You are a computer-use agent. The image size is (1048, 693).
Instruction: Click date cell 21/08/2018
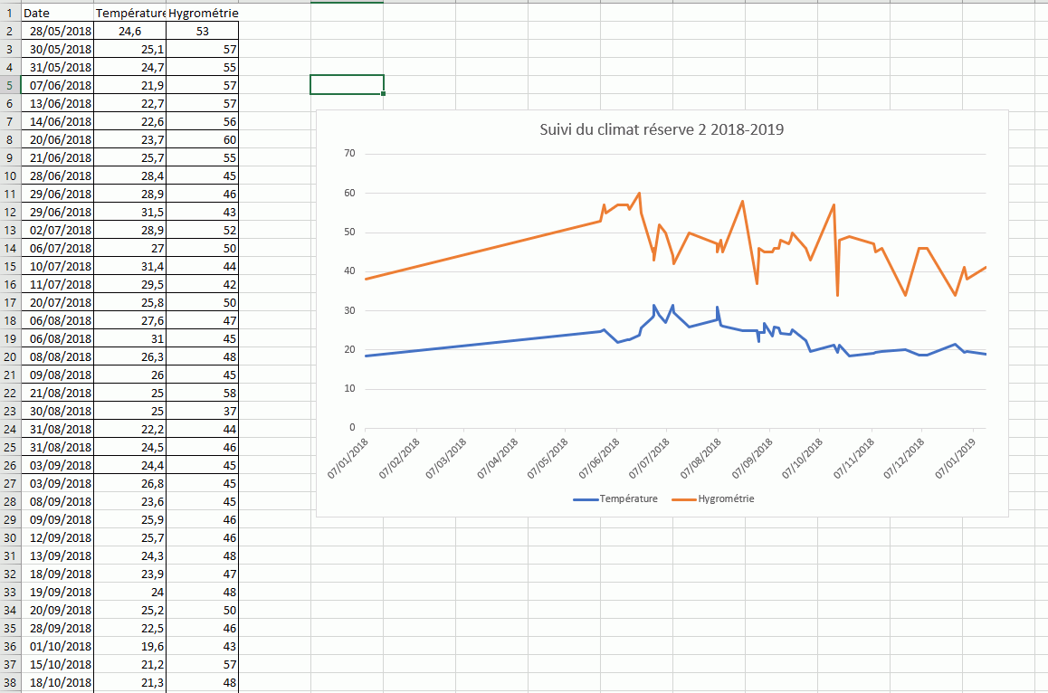(x=58, y=393)
